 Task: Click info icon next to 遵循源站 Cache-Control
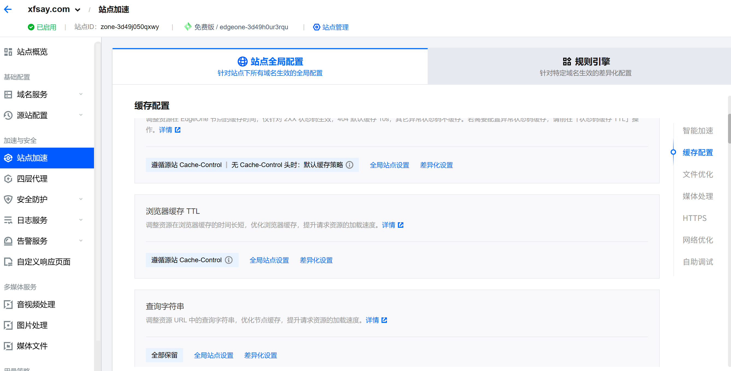coord(229,260)
